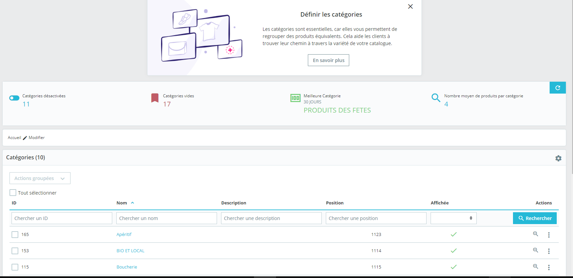Toggle the displayed status checkmark for Apéritif

454,234
